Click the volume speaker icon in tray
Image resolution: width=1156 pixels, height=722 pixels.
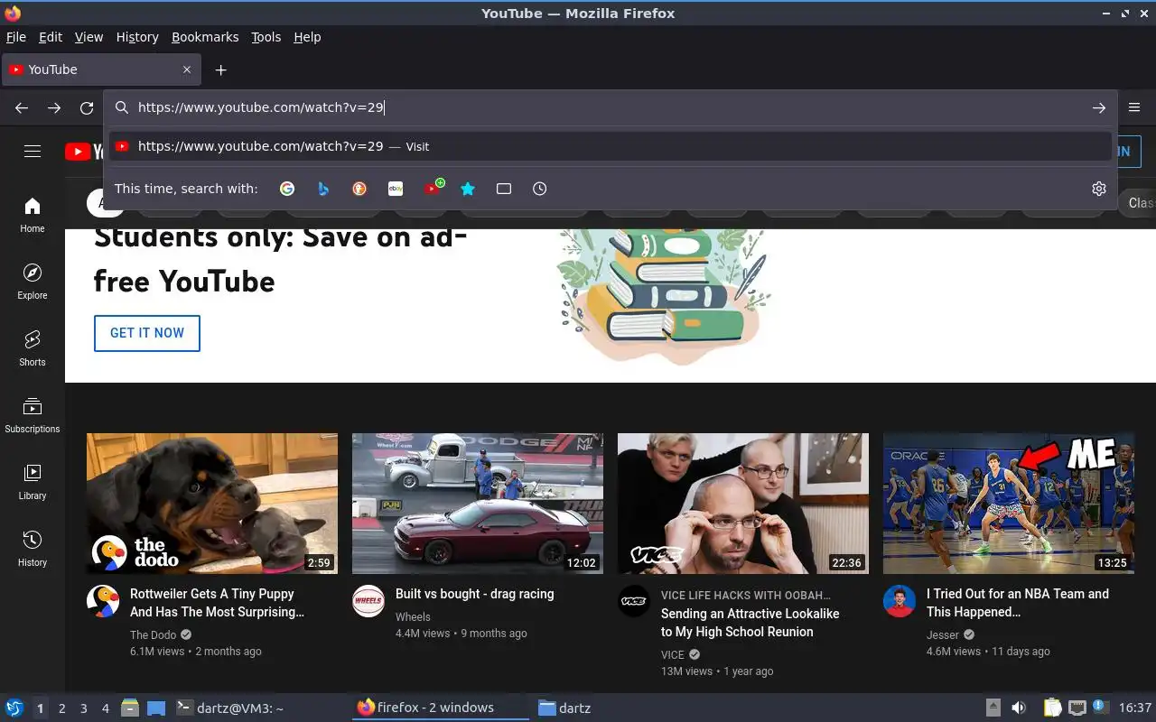point(1019,708)
